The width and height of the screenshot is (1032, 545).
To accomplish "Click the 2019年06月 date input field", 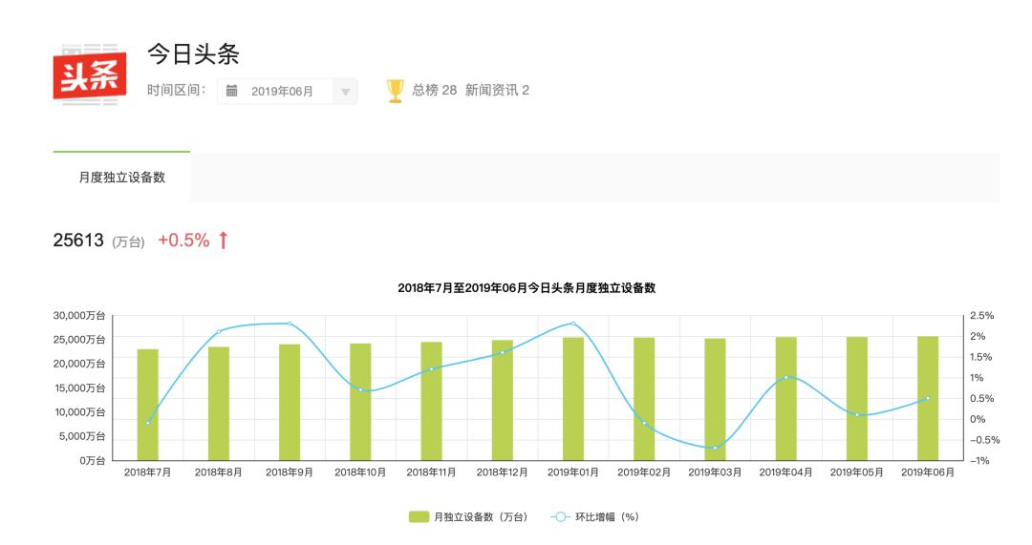I will point(288,92).
